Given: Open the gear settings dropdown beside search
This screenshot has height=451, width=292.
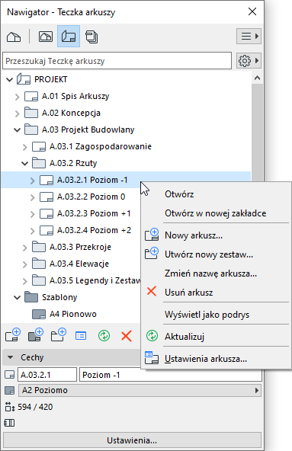Looking at the screenshot, I should [249, 61].
